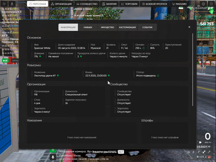Click game reward Через 11 минут

(x=140, y=57)
